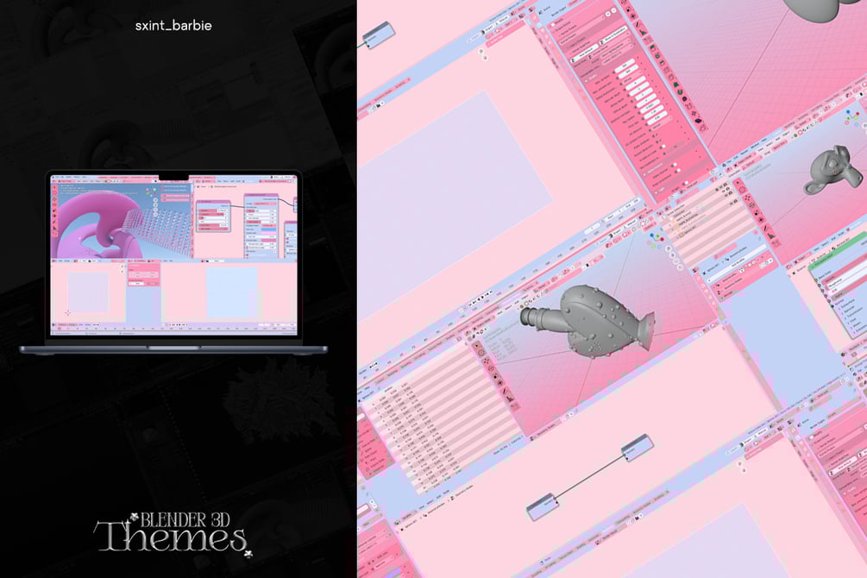Image resolution: width=867 pixels, height=578 pixels.
Task: Select the gray fish-shaped mesh model
Action: [587, 320]
